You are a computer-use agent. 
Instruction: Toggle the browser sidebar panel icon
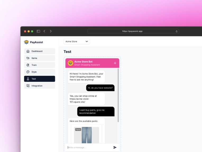pos(38,31)
